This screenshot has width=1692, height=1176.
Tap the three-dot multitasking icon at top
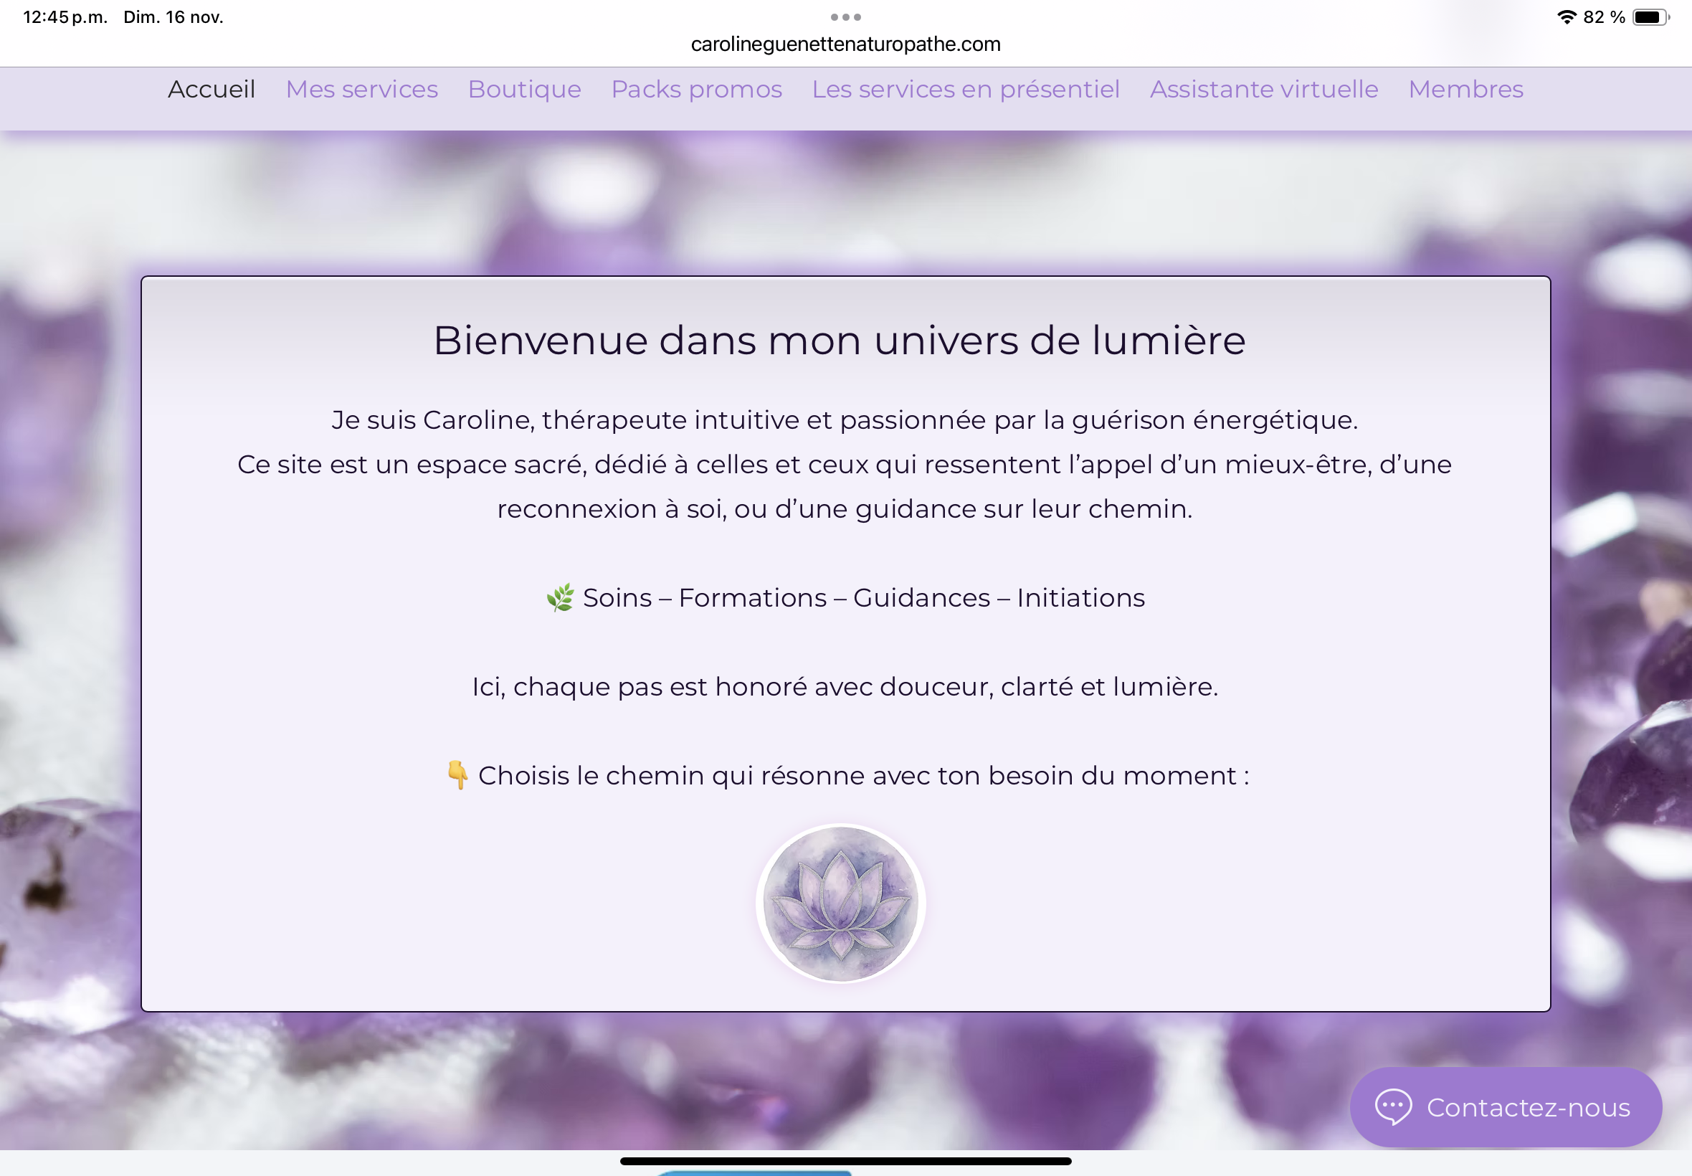coord(845,16)
